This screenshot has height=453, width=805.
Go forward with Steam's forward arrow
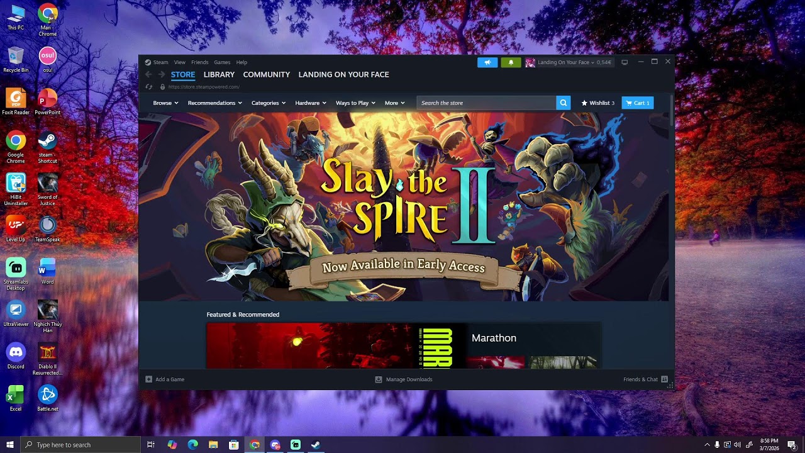[x=162, y=74]
